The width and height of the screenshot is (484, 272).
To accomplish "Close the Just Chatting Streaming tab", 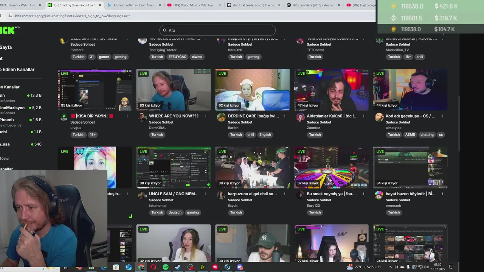I will coord(100,5).
